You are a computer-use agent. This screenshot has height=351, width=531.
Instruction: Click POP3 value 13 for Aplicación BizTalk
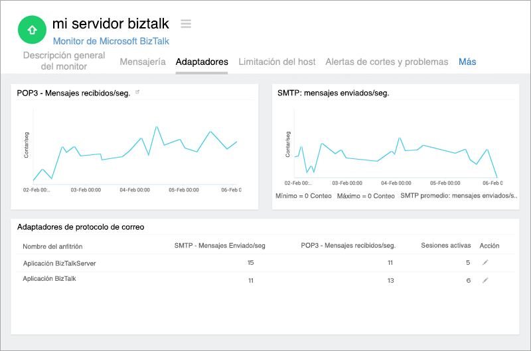click(390, 281)
